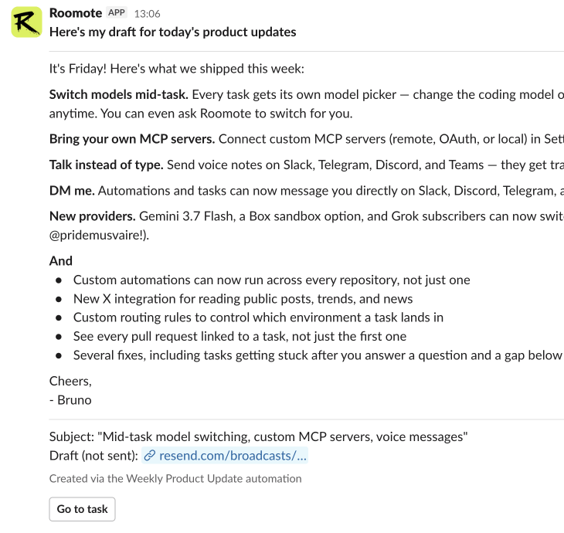Image resolution: width=564 pixels, height=533 pixels.
Task: Click the 'See every pull request' bullet
Action: click(x=240, y=336)
